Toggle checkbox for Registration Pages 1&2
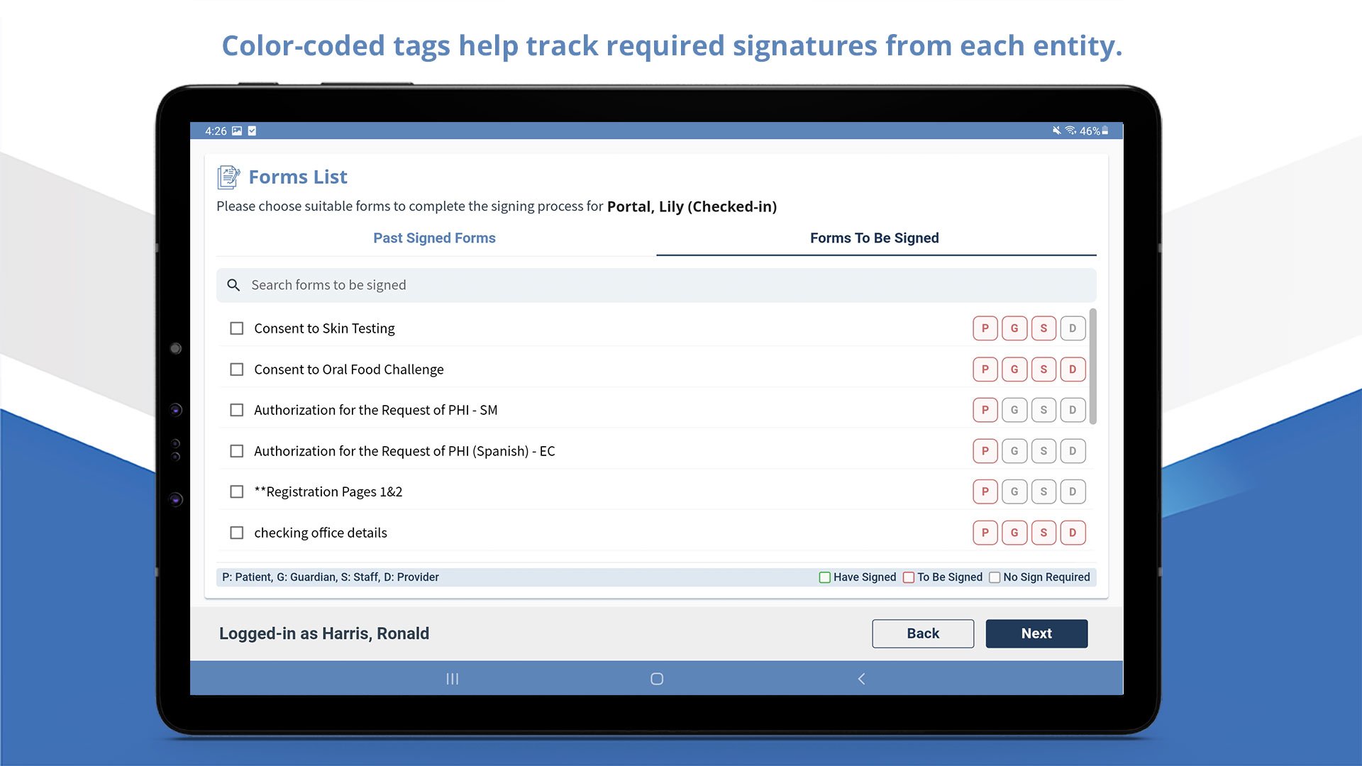Image resolution: width=1362 pixels, height=766 pixels. 238,491
